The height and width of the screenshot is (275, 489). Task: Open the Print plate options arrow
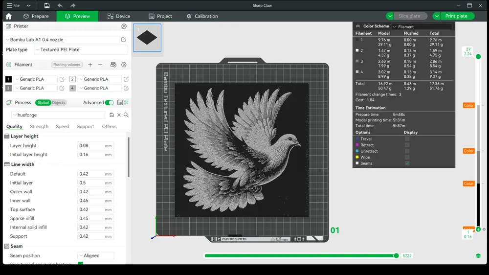(437, 16)
